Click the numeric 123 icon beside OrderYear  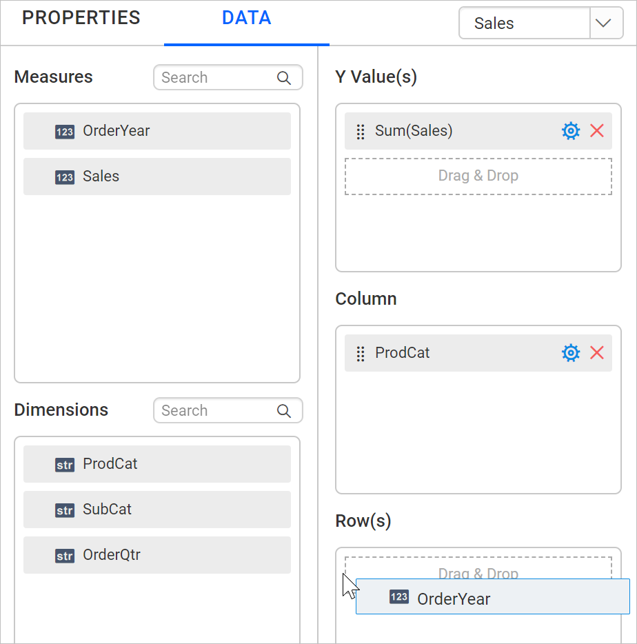(x=64, y=131)
